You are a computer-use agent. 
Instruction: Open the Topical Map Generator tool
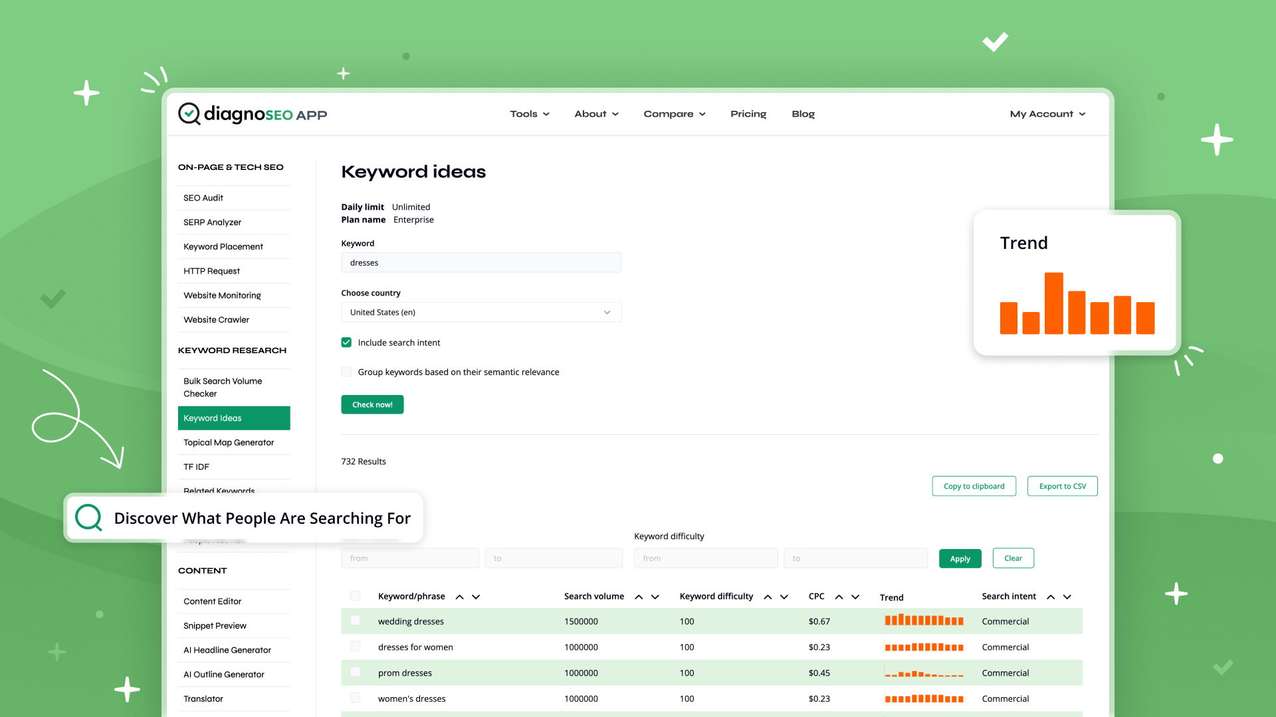228,442
